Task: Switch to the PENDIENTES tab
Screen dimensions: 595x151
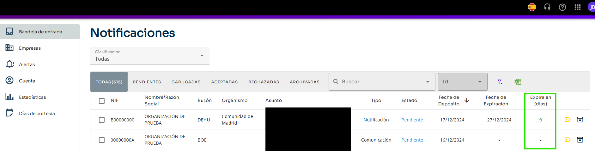Action: pyautogui.click(x=147, y=82)
